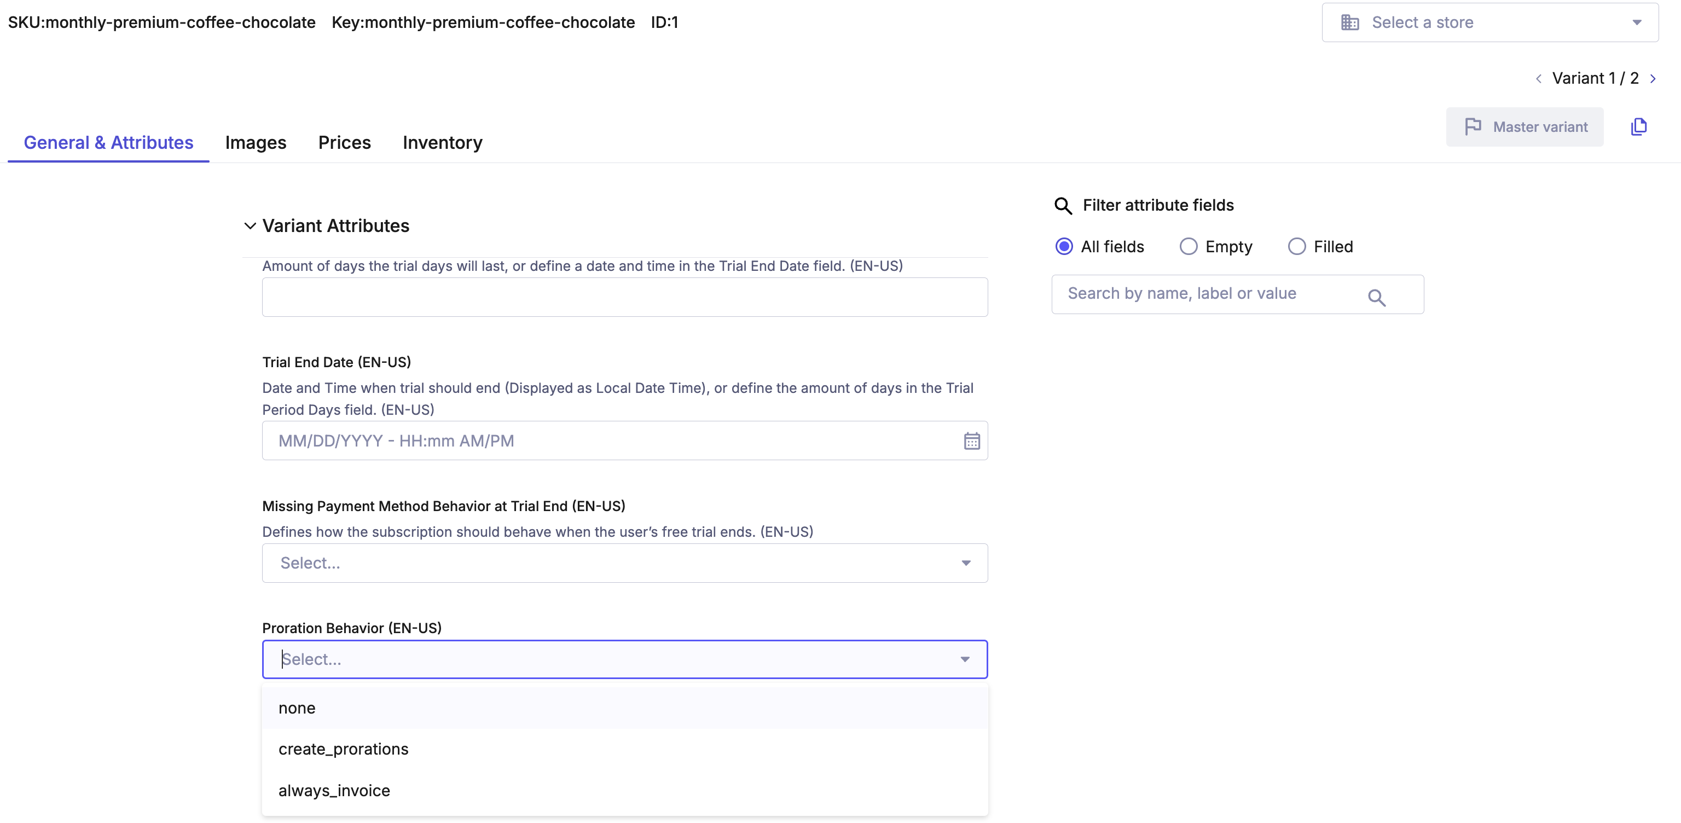1681x823 pixels.
Task: Click the Master variant flag icon
Action: point(1473,126)
